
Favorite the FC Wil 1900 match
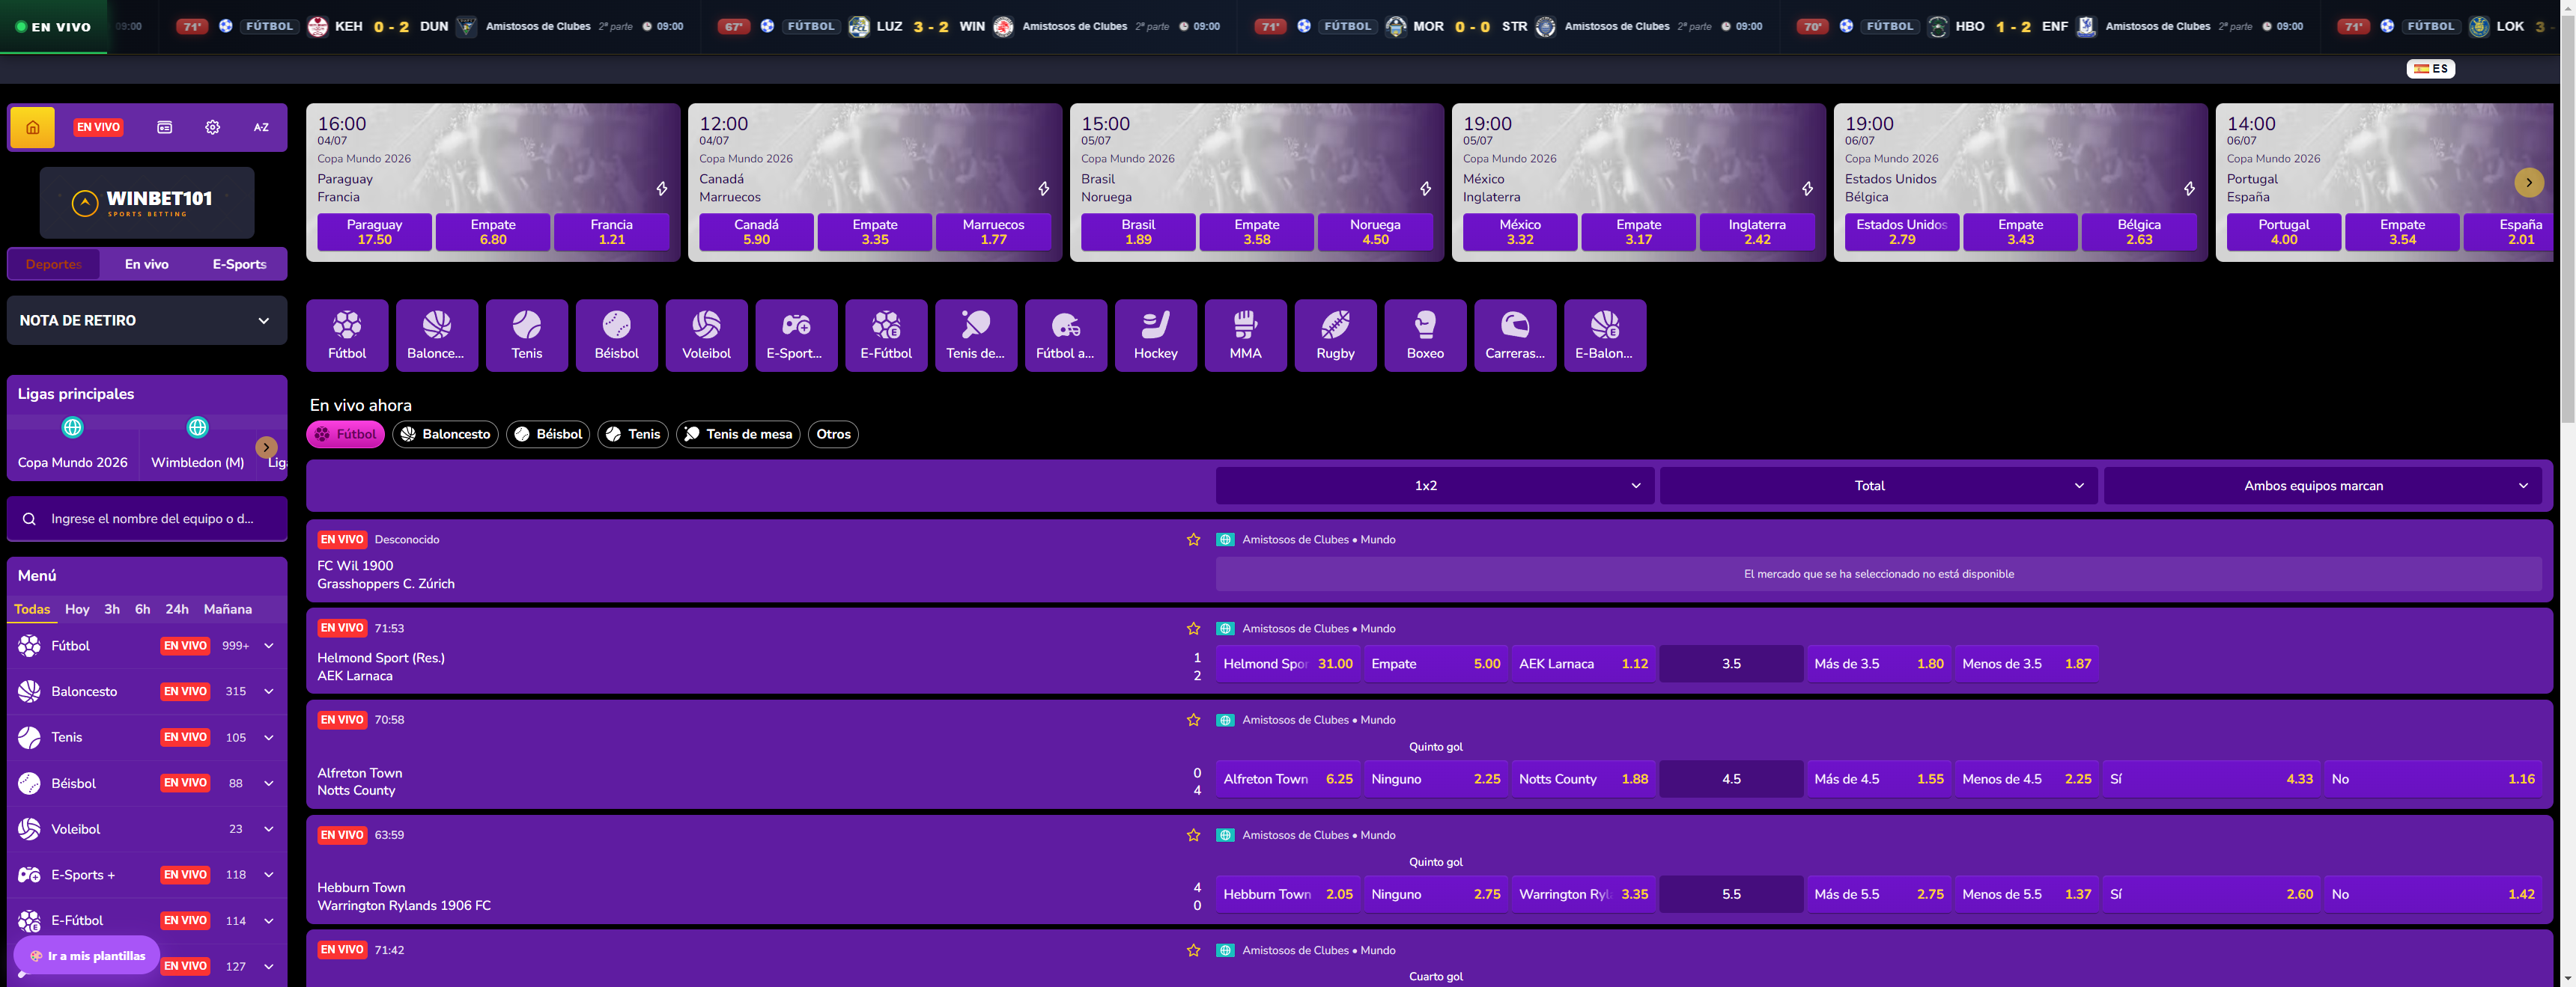point(1193,540)
